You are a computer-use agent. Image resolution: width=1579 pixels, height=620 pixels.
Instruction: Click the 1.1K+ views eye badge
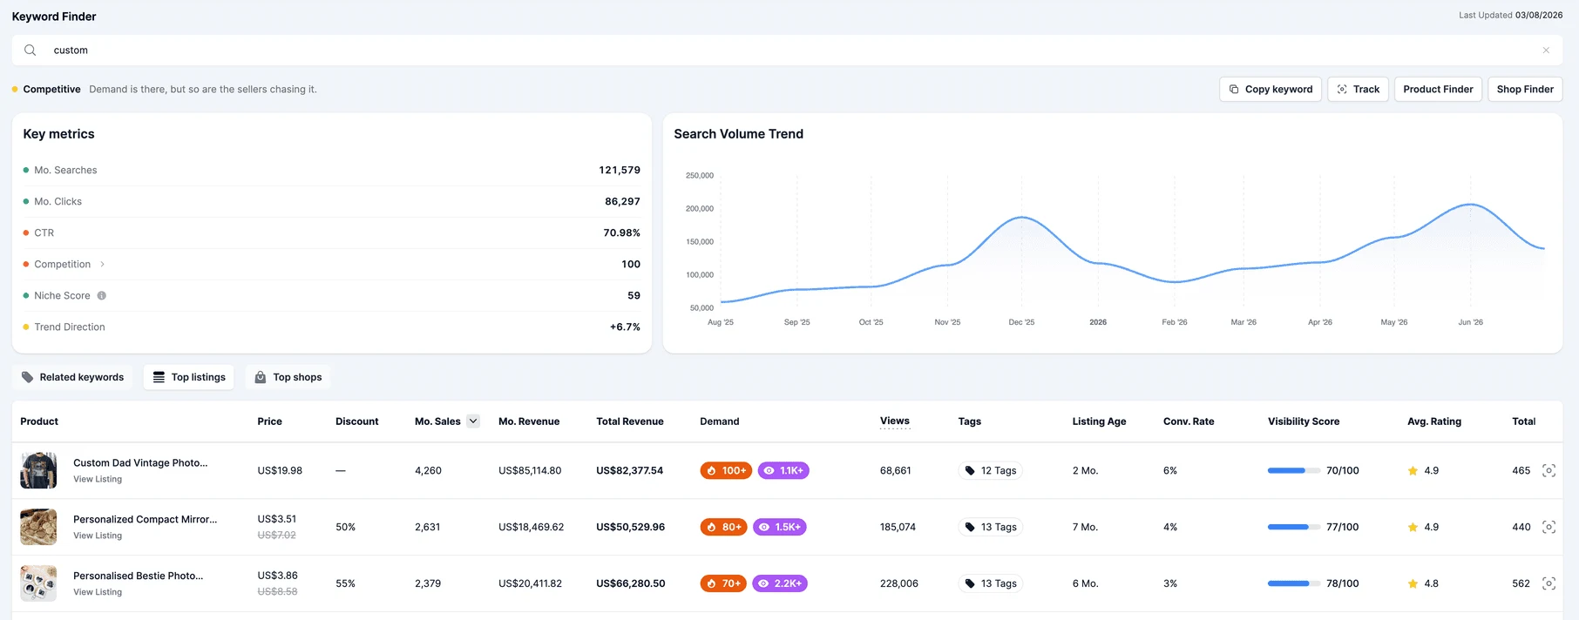783,470
